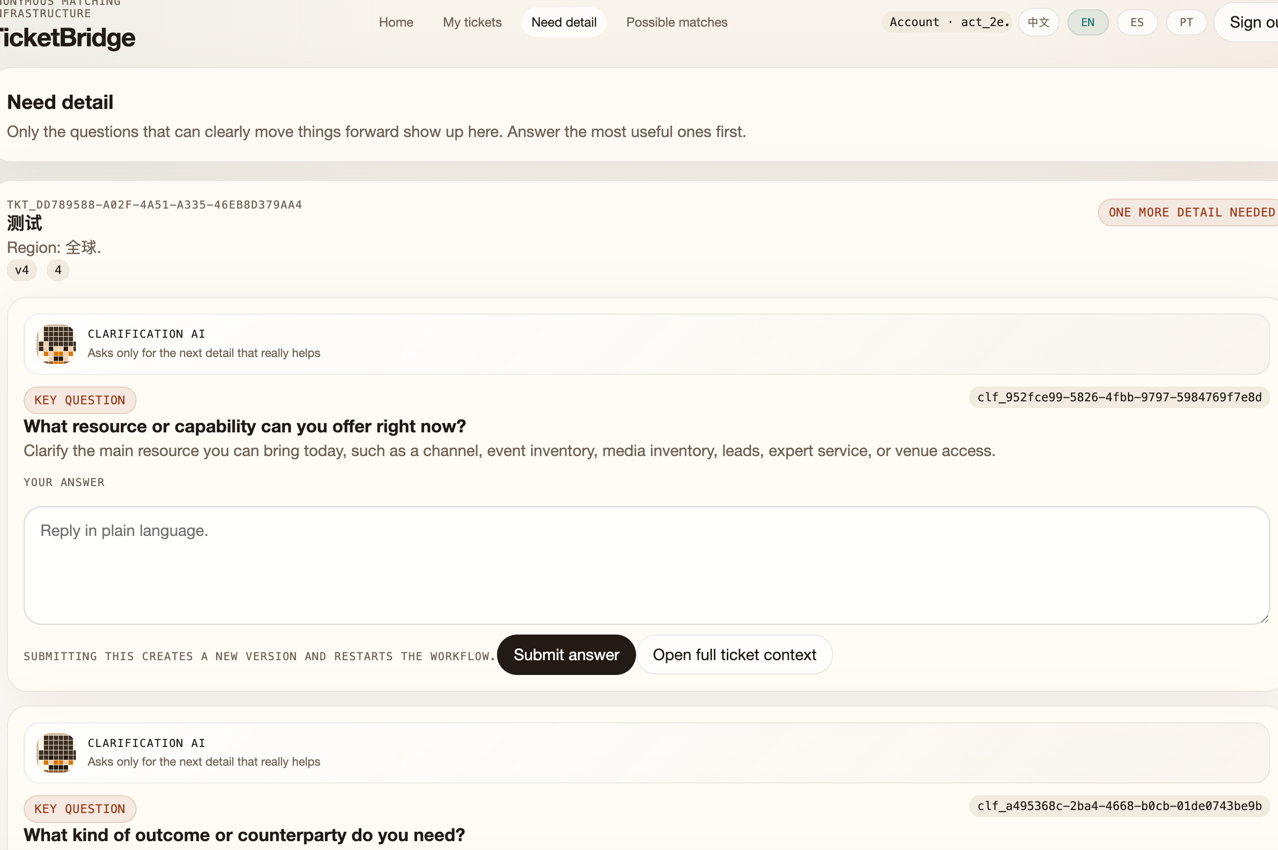Open the Home tab
Image resolution: width=1278 pixels, height=850 pixels.
(x=395, y=23)
